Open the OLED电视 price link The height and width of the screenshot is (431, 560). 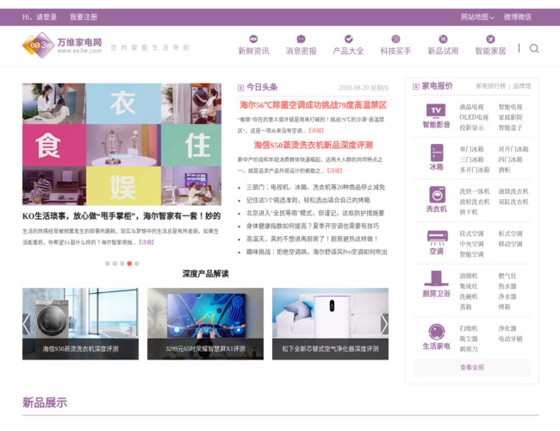click(474, 117)
